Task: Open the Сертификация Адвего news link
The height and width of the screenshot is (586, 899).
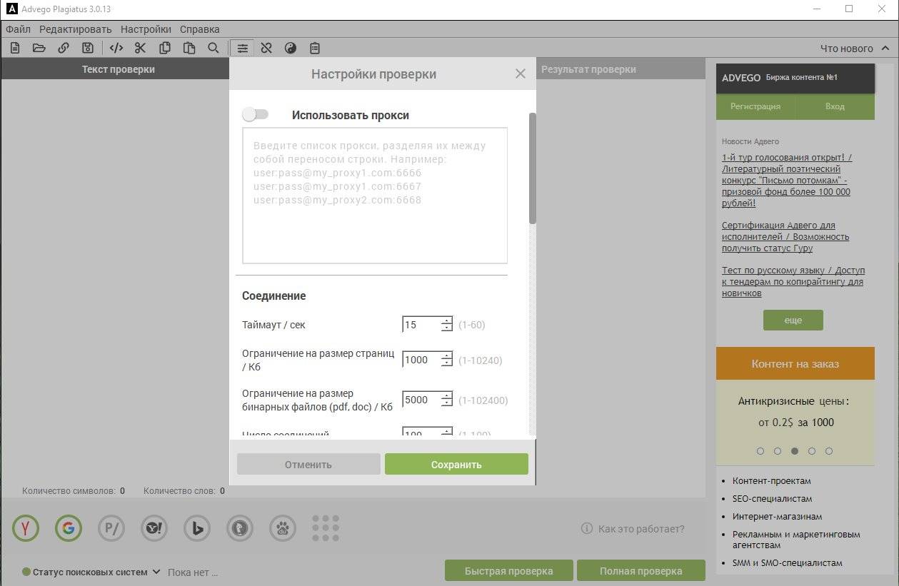Action: point(785,237)
